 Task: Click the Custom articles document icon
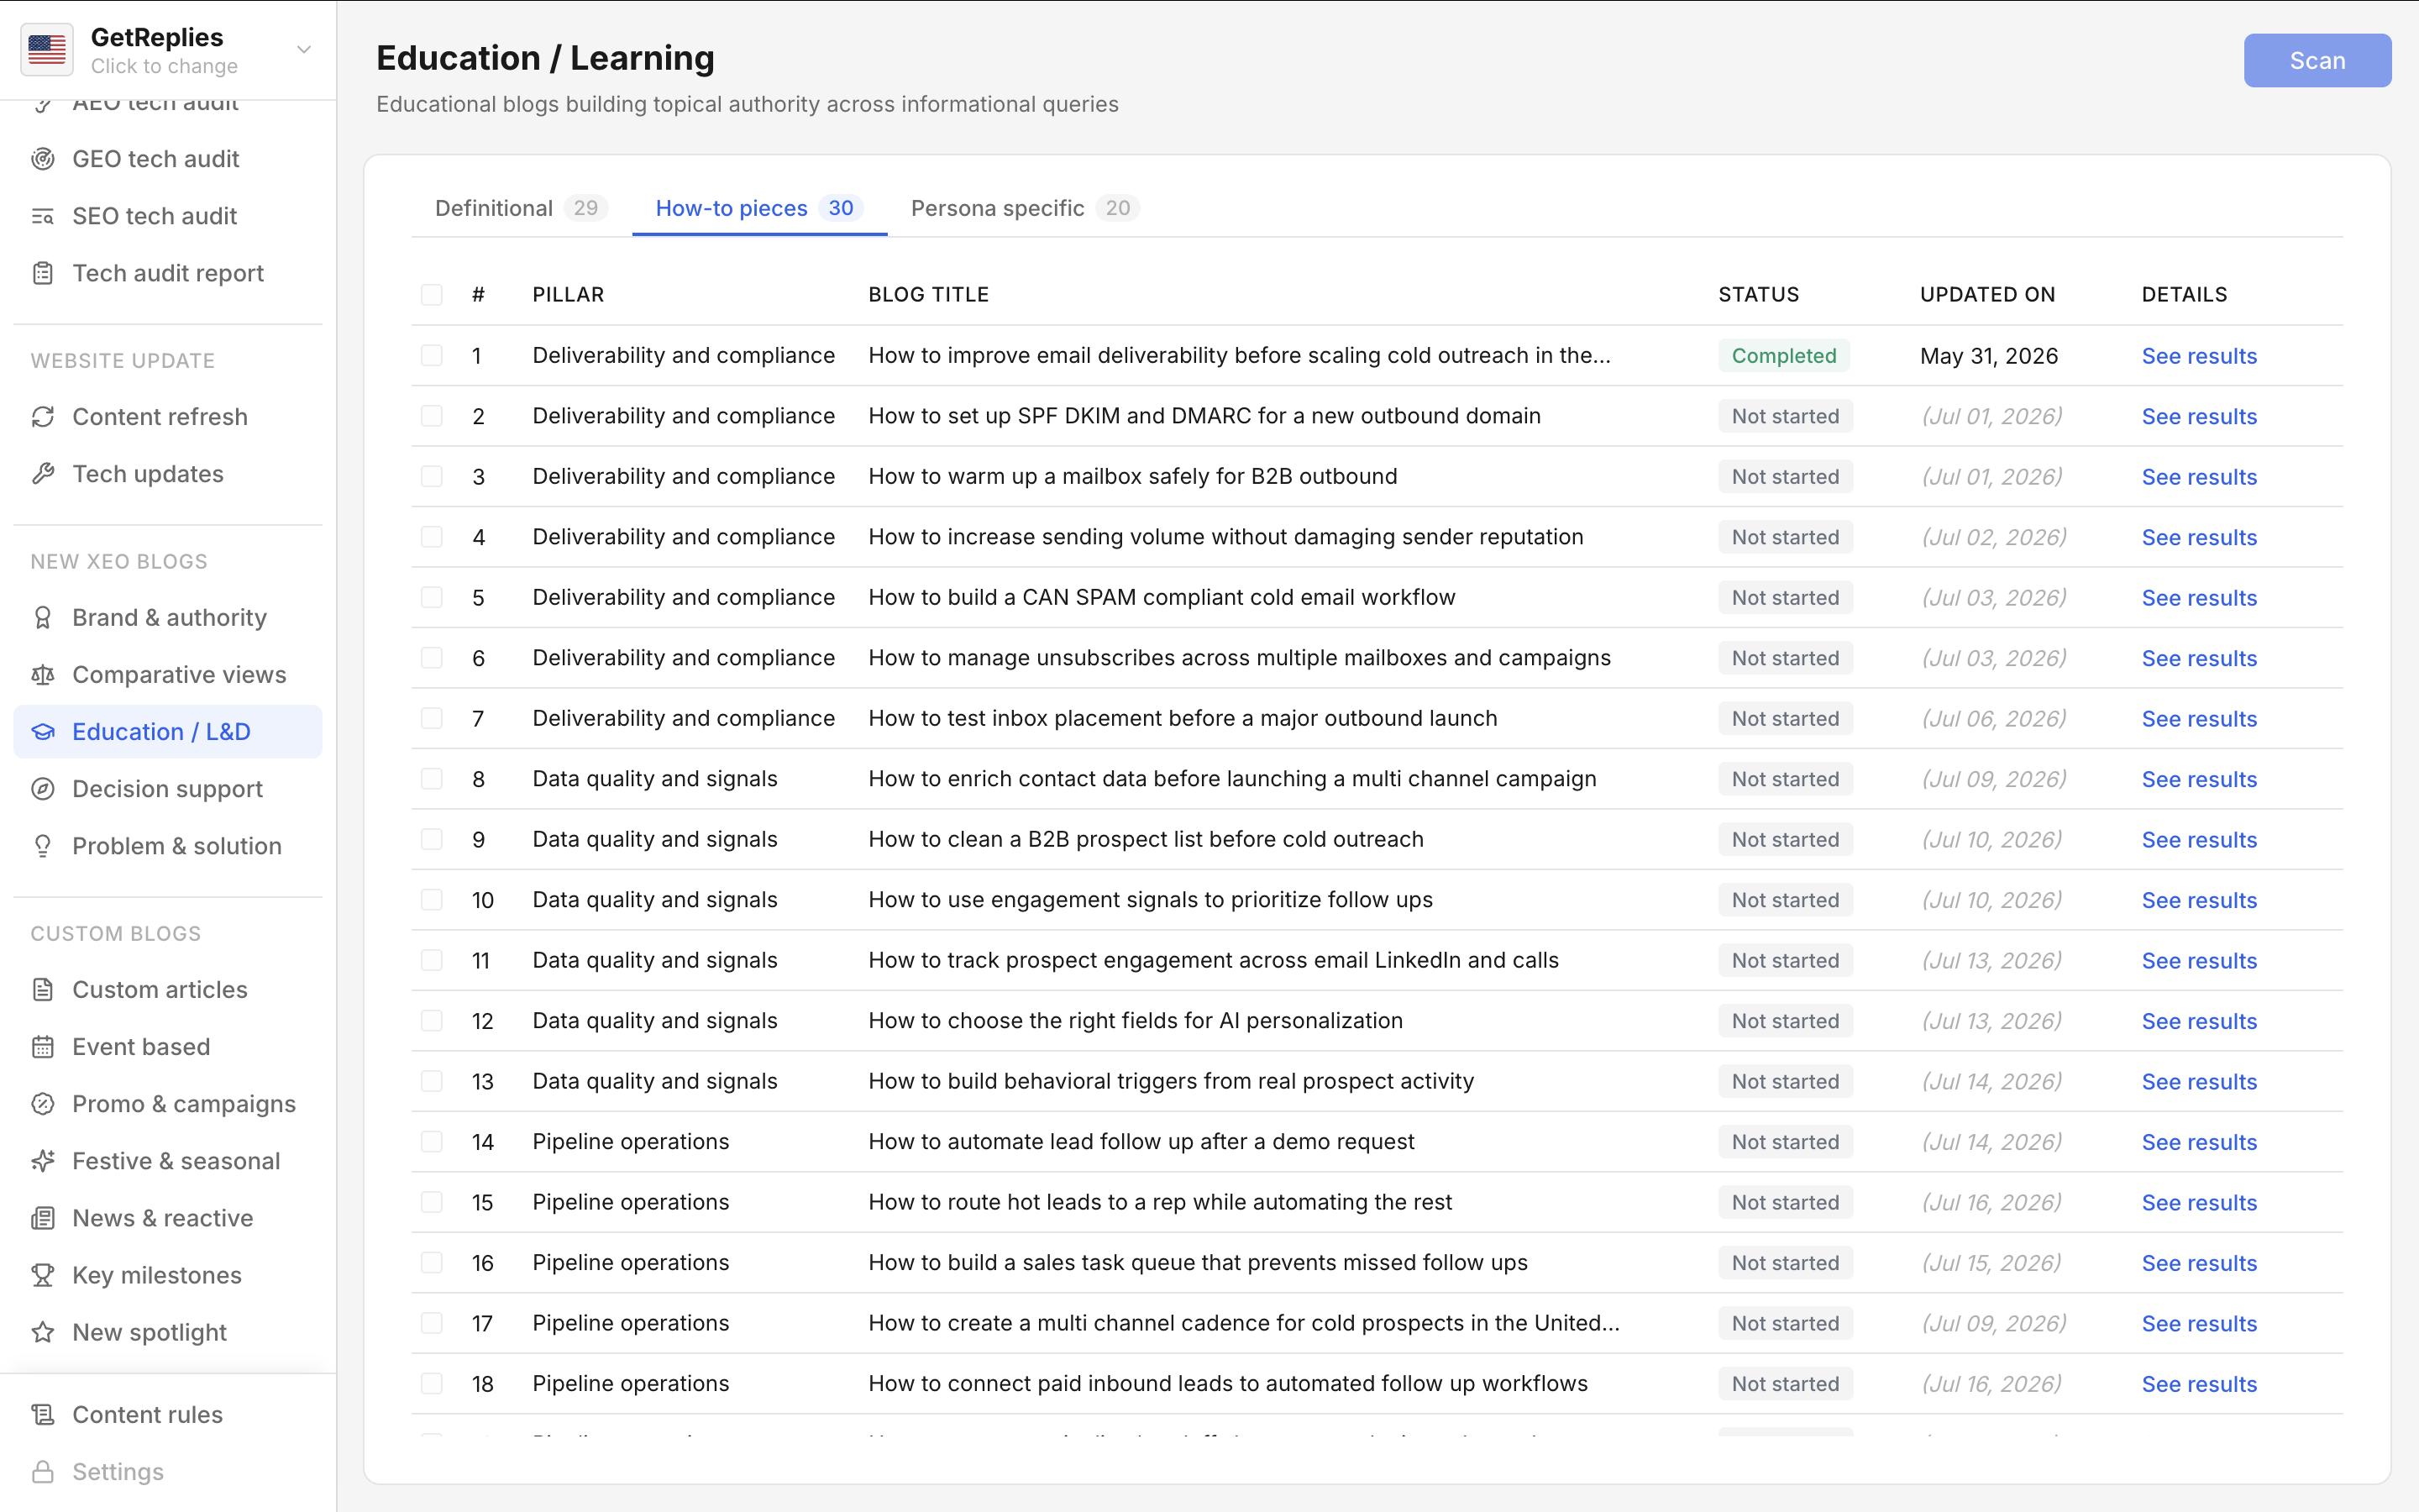pyautogui.click(x=43, y=990)
